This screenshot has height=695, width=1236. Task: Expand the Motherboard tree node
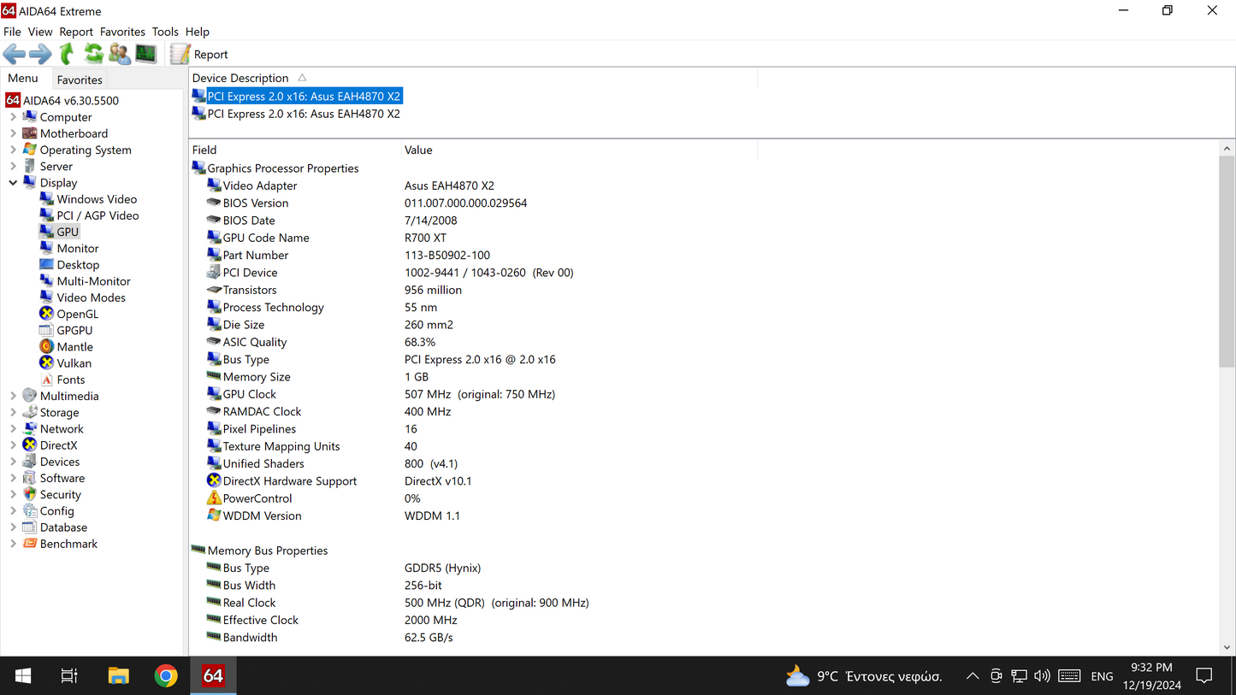coord(13,133)
